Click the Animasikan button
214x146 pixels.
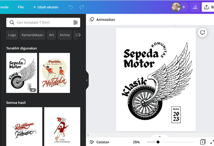[102, 20]
